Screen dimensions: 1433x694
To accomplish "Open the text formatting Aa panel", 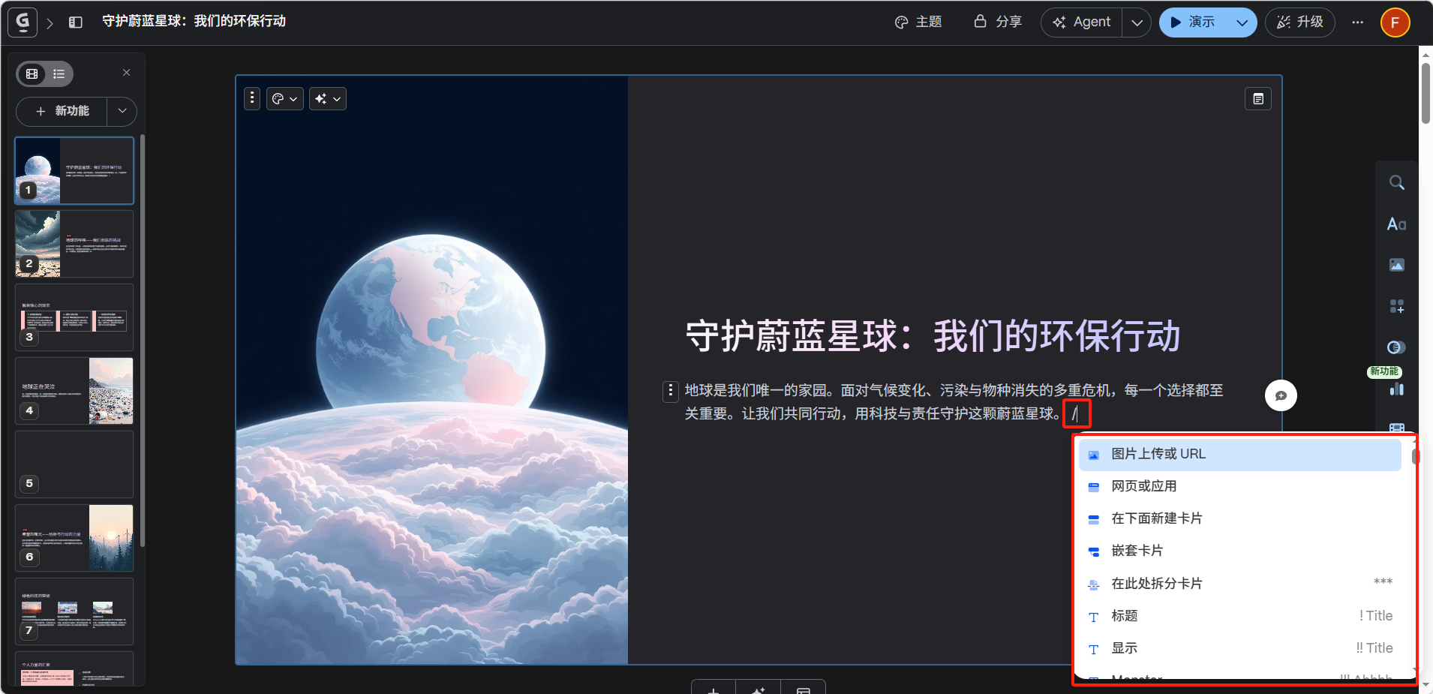I will pos(1396,224).
